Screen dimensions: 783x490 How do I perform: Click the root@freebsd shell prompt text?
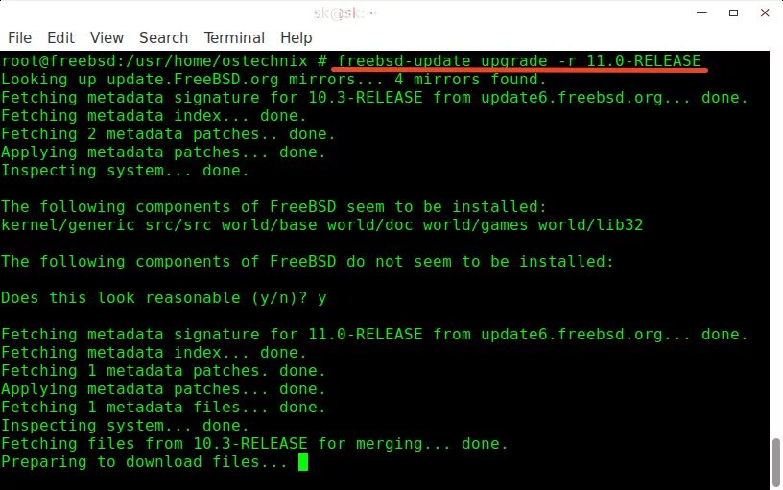164,60
